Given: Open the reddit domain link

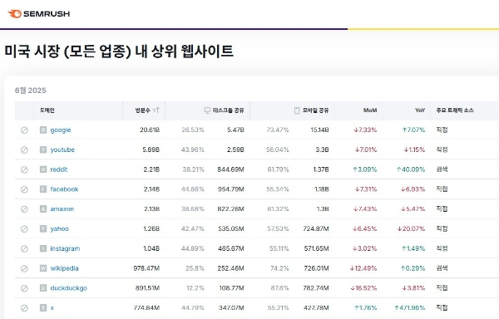Looking at the screenshot, I should (59, 169).
